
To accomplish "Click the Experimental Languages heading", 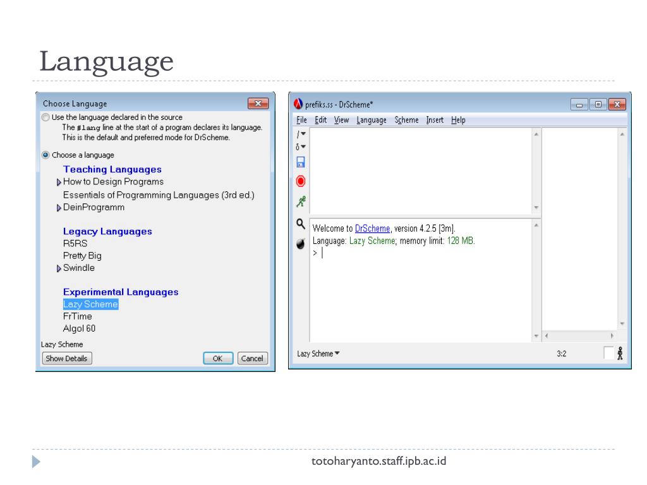I will pos(121,292).
